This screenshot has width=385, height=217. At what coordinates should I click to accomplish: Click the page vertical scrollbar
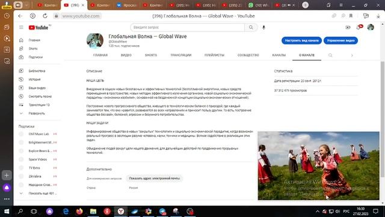pos(382,119)
